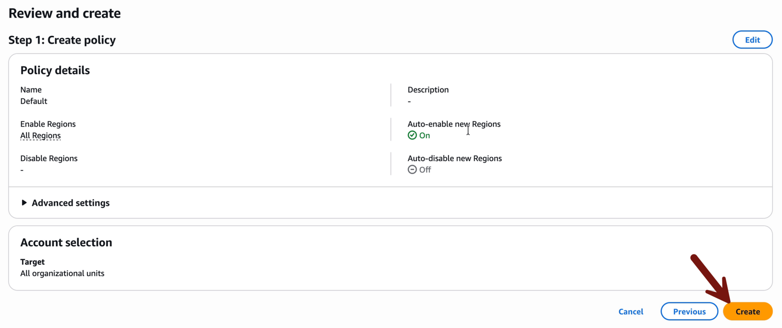Image resolution: width=782 pixels, height=328 pixels.
Task: Click the Auto-disable new Regions Off status
Action: tap(419, 170)
